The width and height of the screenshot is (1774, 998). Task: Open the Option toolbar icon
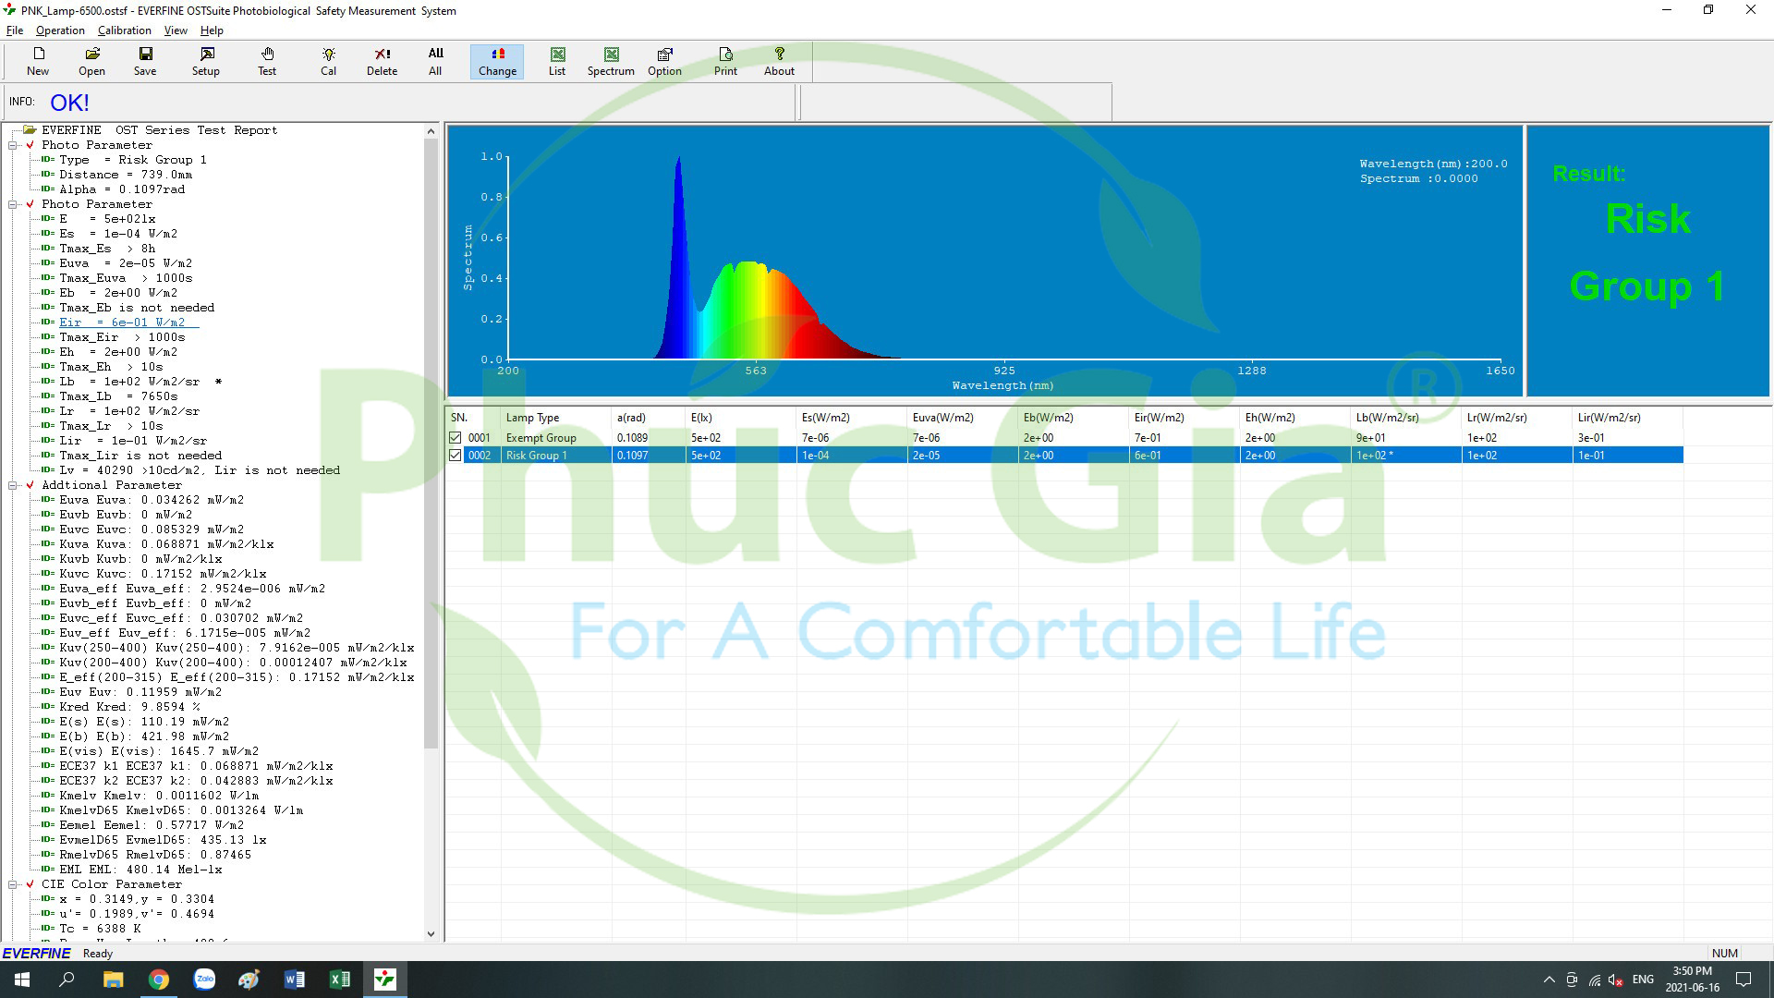pyautogui.click(x=664, y=61)
